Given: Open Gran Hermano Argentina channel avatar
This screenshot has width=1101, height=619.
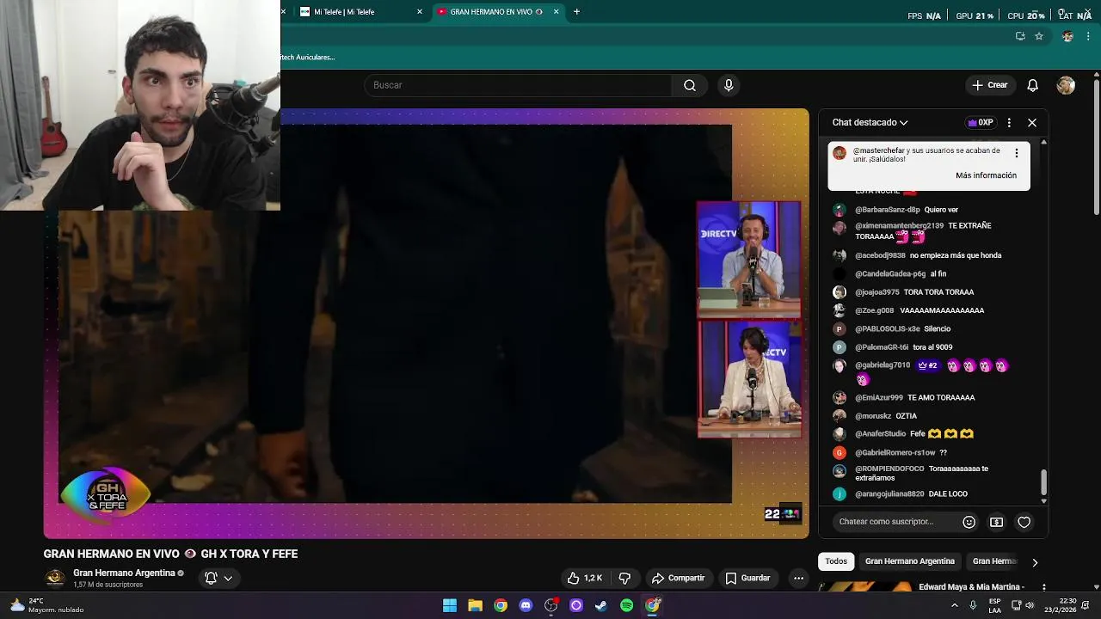Looking at the screenshot, I should click(x=55, y=578).
